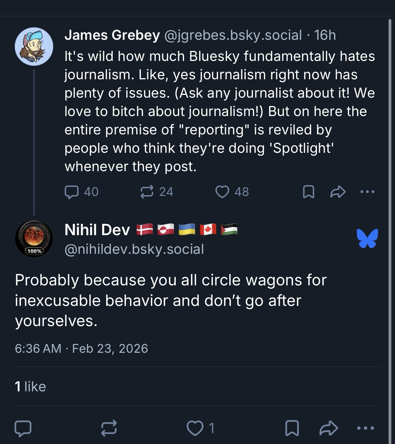Screen dimensions: 395x444
Task: Reply to James Grebey's post
Action: pyautogui.click(x=71, y=192)
